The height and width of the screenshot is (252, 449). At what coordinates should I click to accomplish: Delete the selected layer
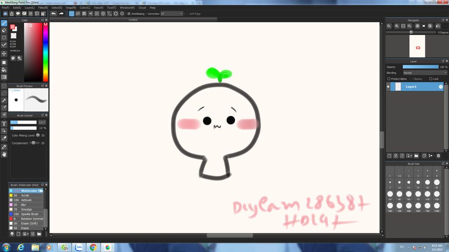click(438, 156)
